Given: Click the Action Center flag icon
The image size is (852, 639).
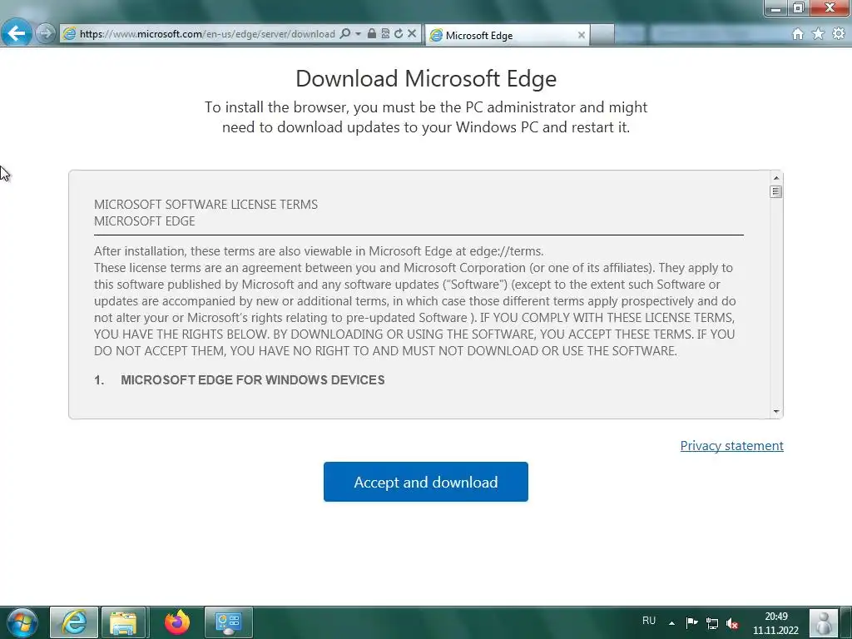Looking at the screenshot, I should pos(691,622).
